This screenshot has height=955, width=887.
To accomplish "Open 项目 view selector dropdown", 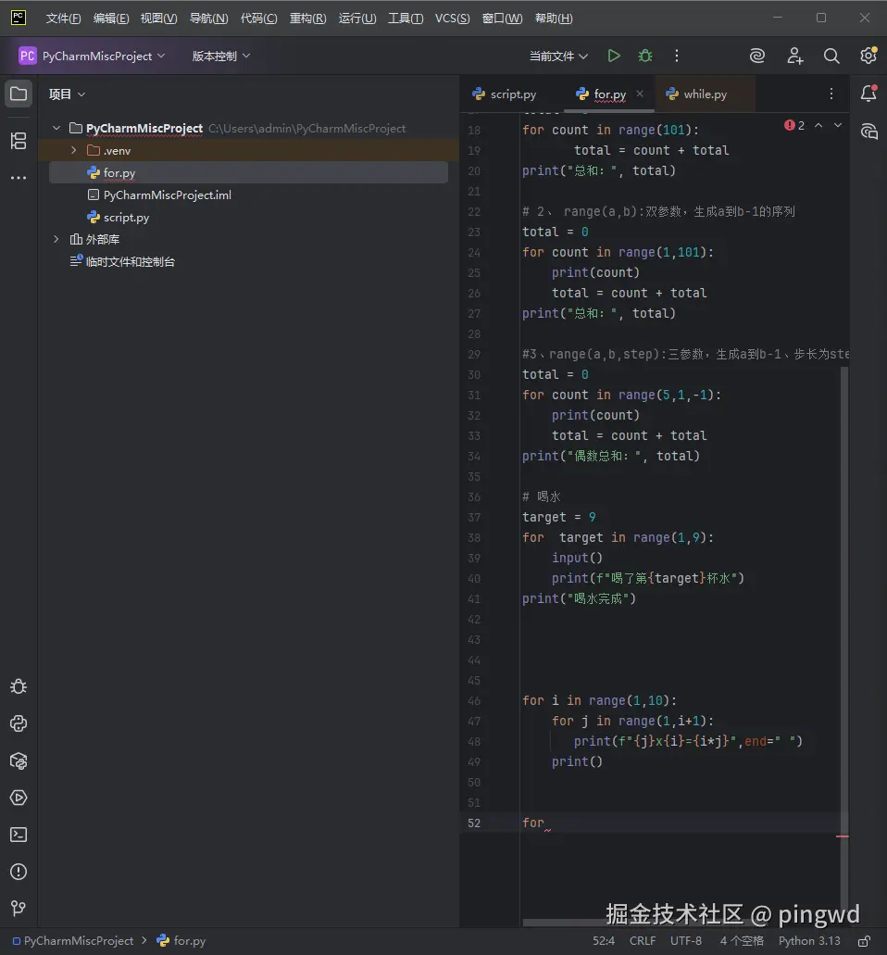I will tap(67, 94).
